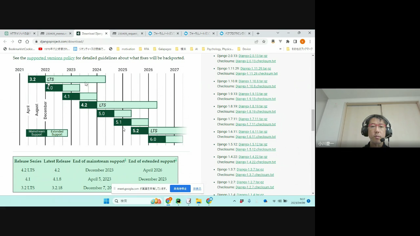Click the Home icon in browser toolbar
This screenshot has height=236, width=420.
tap(27, 42)
